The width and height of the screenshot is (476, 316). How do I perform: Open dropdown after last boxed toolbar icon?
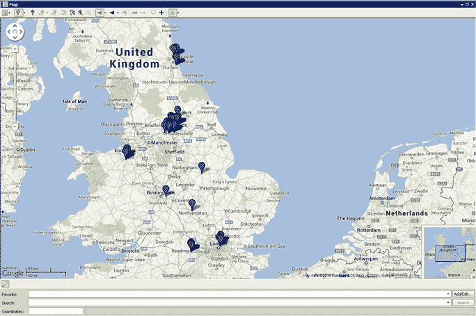pos(178,13)
